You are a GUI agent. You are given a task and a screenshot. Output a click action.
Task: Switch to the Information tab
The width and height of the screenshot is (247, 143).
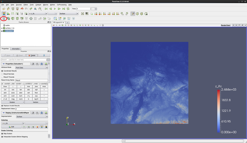point(16,49)
